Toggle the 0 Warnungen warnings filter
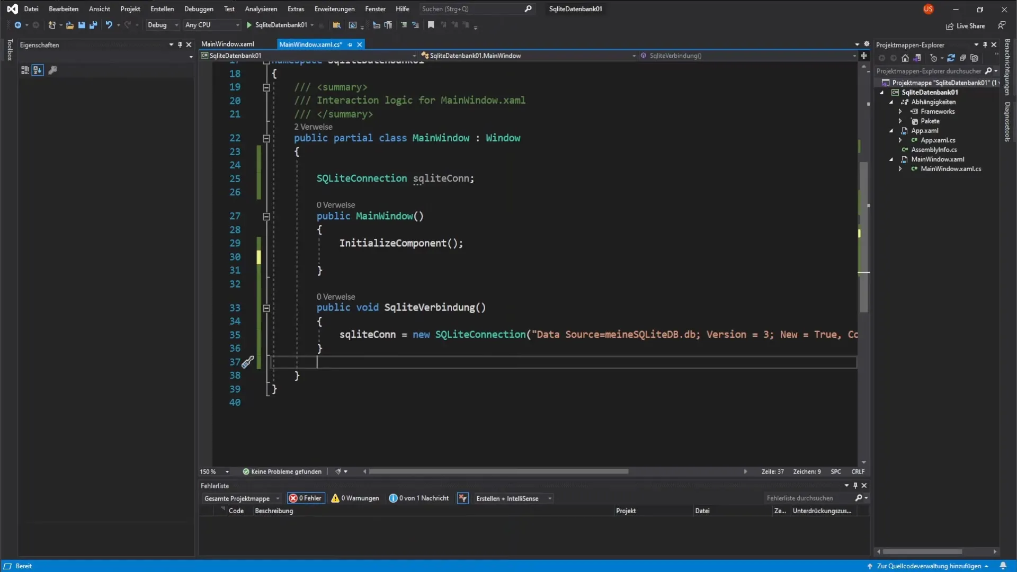 tap(355, 498)
